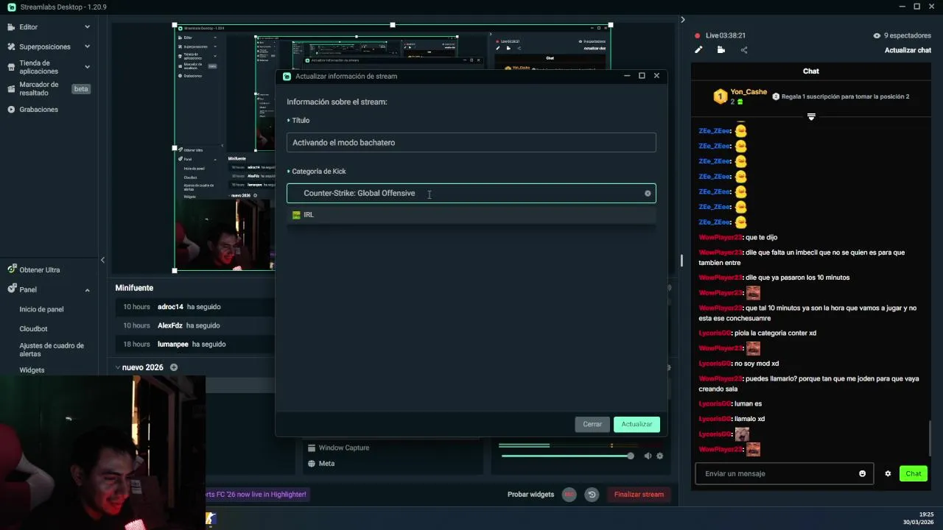
Task: Click Probar widgets
Action: 530,495
